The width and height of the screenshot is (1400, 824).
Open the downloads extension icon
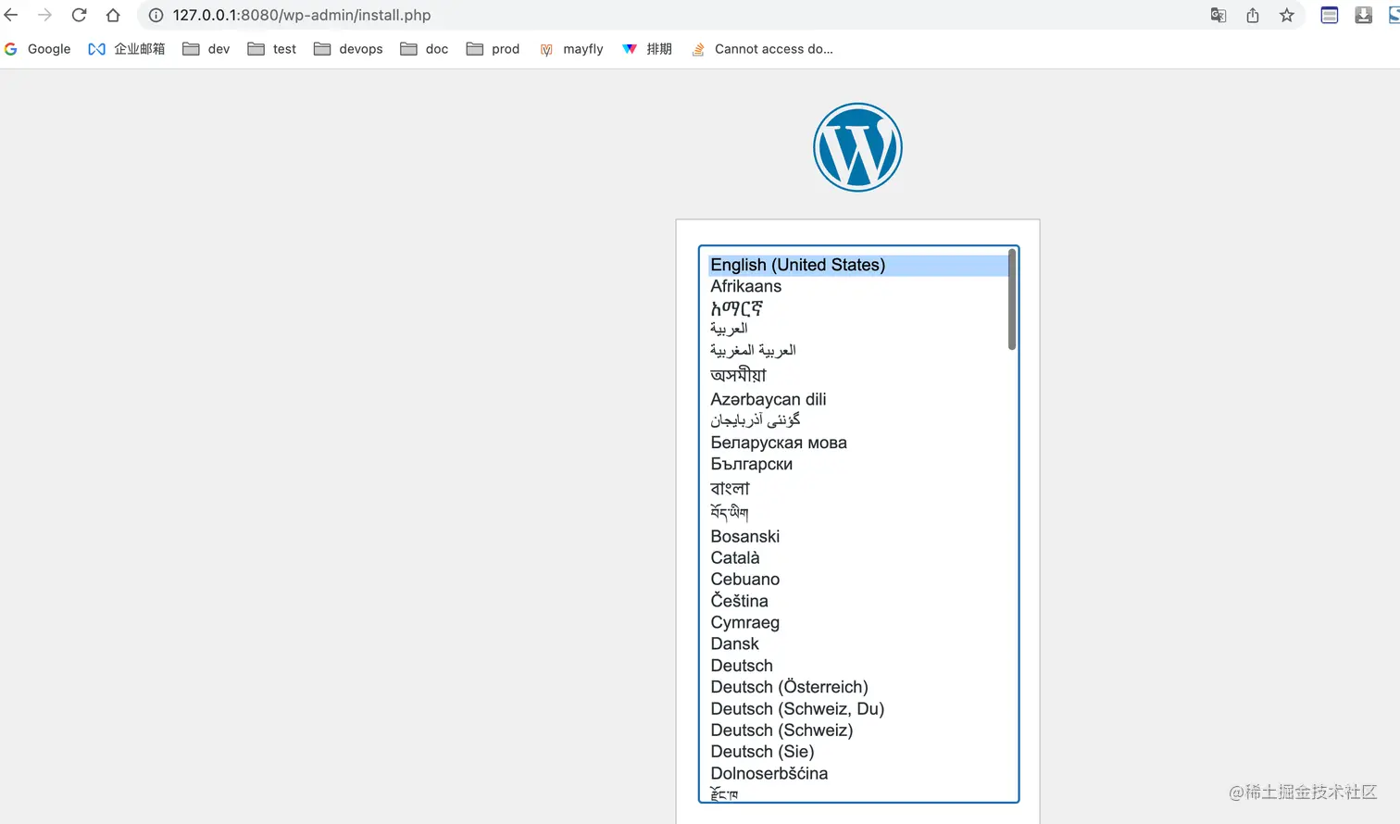click(x=1364, y=15)
